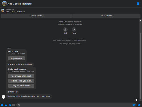Send quick reply "Sorry, it's not available."

21,86
